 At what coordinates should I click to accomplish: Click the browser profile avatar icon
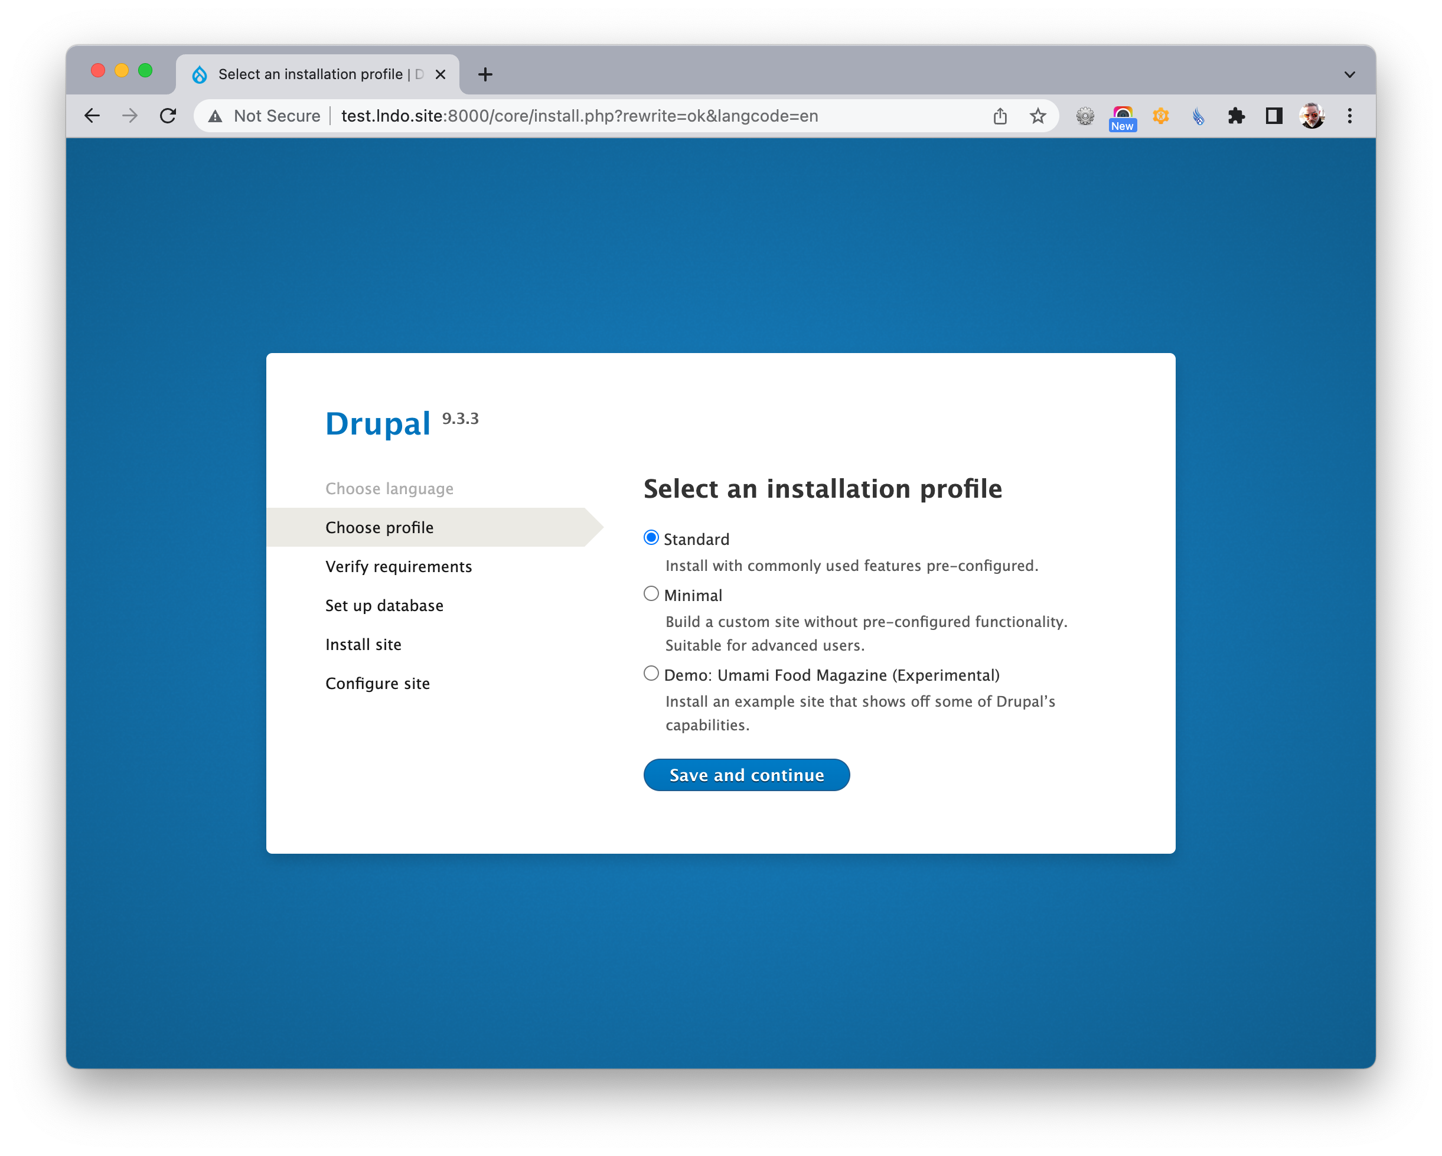click(x=1312, y=116)
